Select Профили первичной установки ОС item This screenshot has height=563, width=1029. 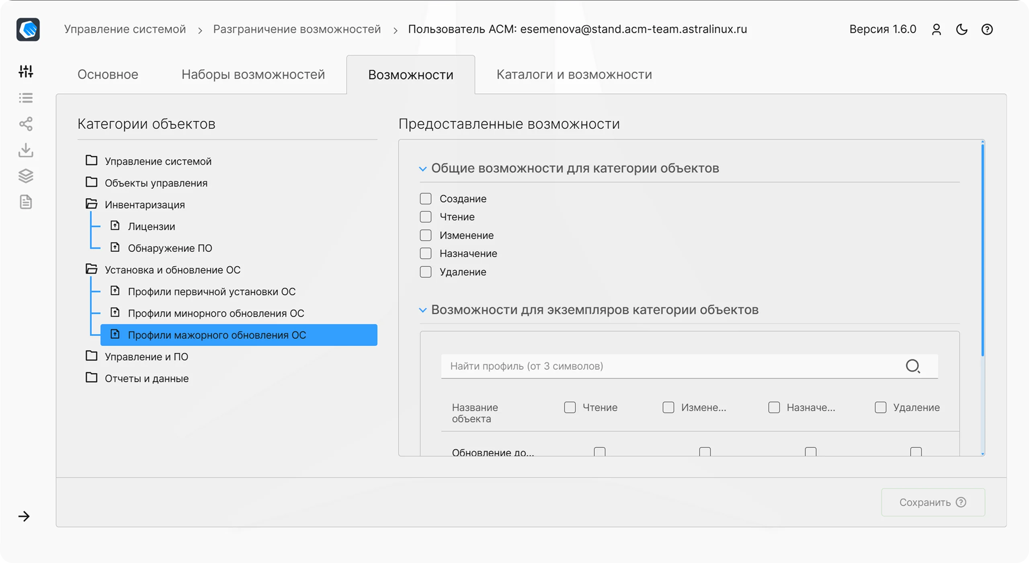pos(212,292)
